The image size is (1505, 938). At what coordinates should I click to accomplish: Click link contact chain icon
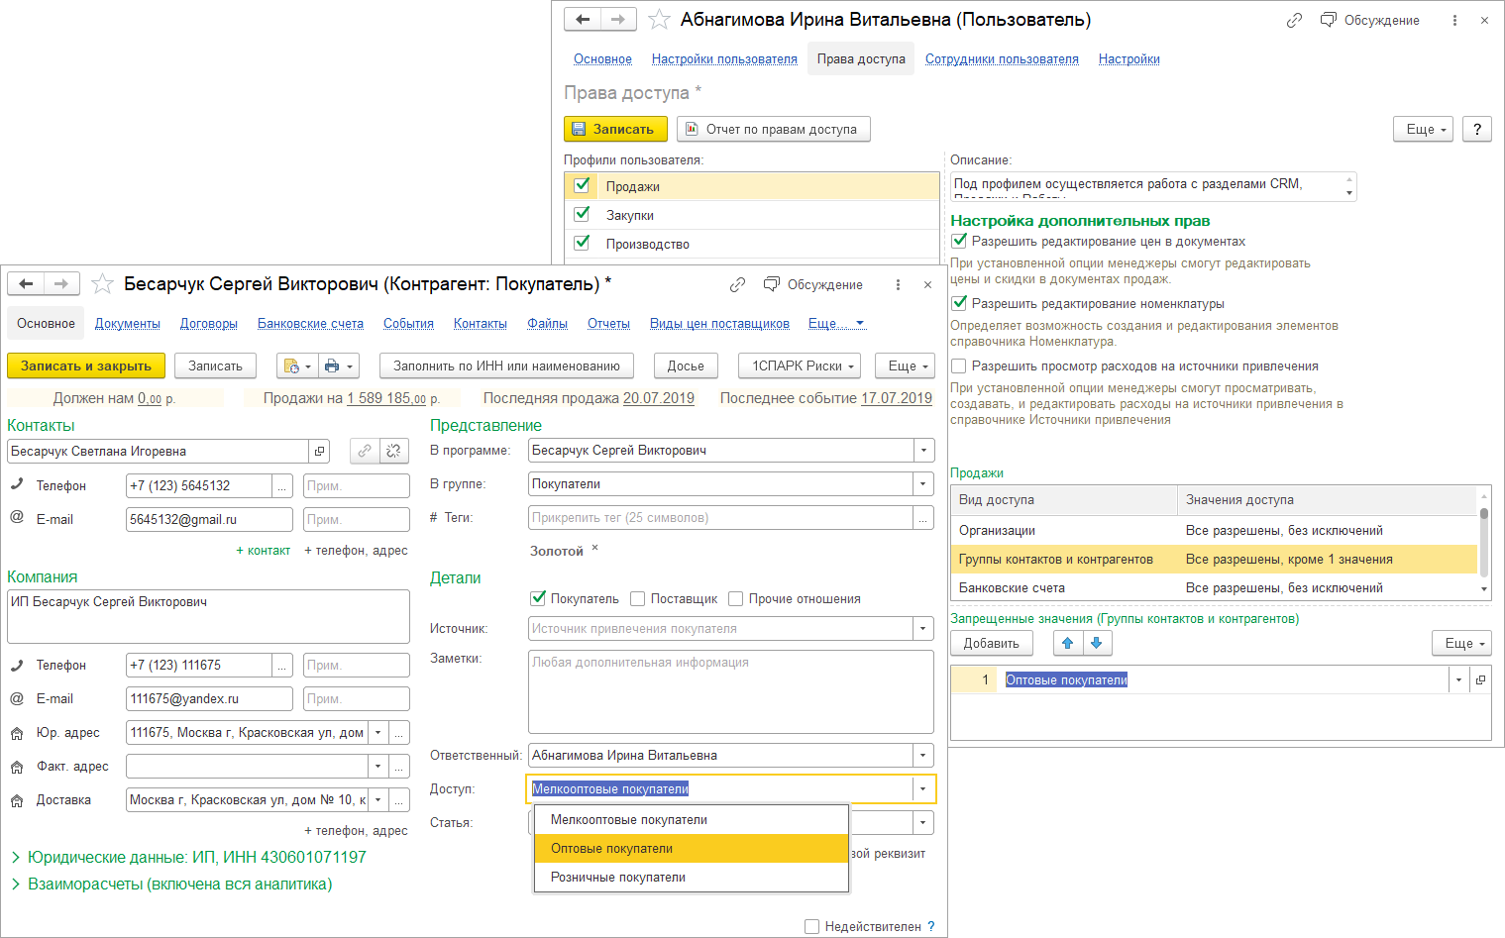tap(365, 451)
